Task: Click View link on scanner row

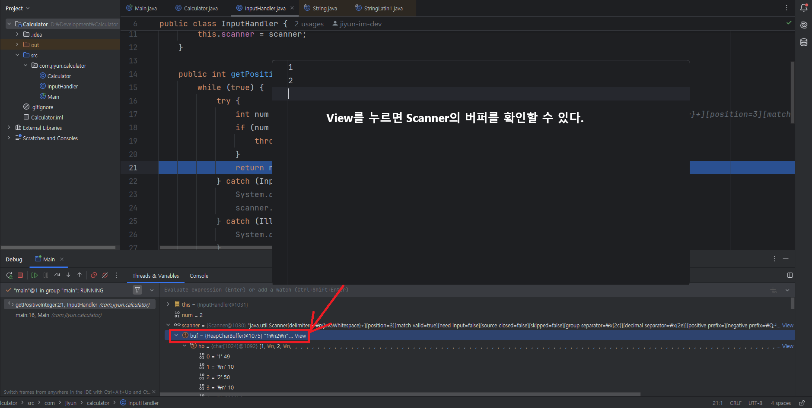Action: [x=788, y=325]
